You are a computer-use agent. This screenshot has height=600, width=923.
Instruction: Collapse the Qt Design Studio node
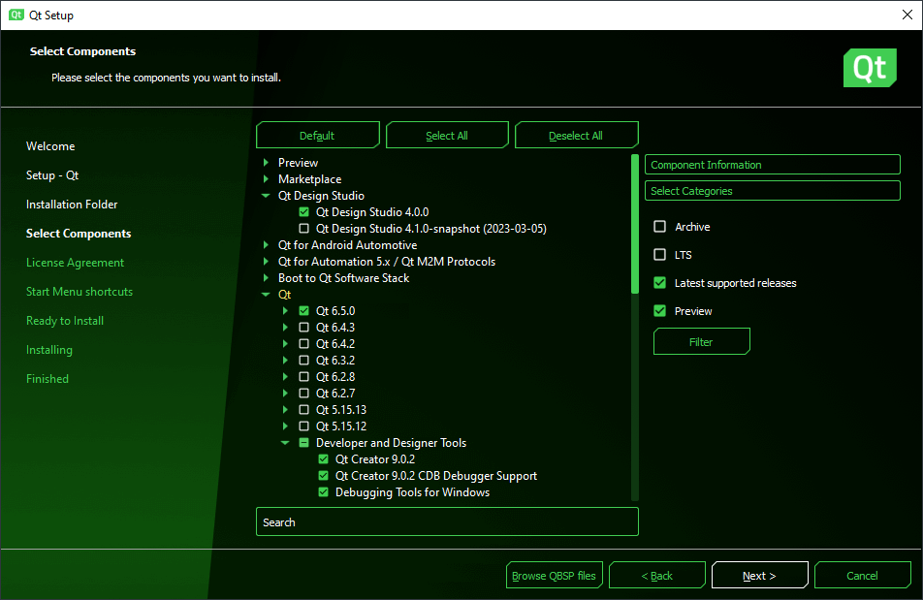click(266, 196)
